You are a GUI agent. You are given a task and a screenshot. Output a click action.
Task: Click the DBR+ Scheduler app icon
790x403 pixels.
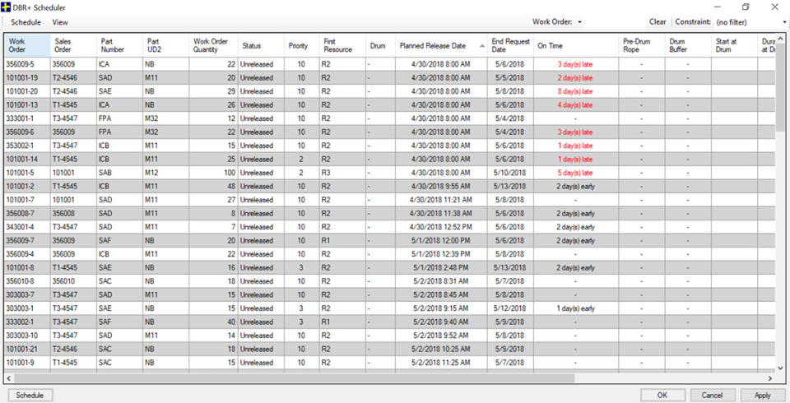pyautogui.click(x=6, y=7)
